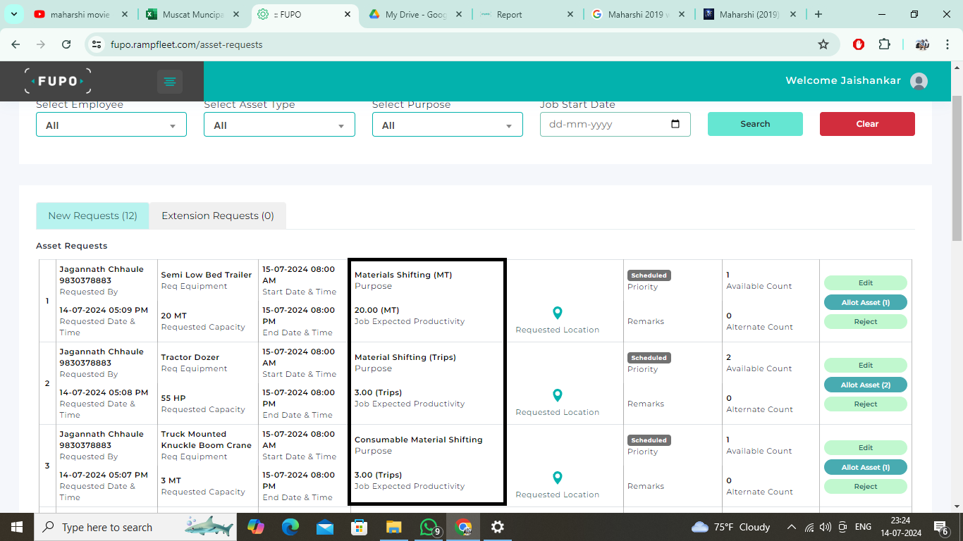Click the hamburger menu icon beside FUPO logo
The height and width of the screenshot is (541, 963).
tap(169, 82)
